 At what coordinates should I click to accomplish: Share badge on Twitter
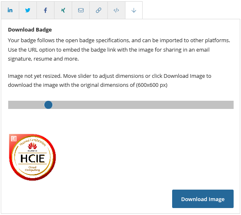coord(28,10)
